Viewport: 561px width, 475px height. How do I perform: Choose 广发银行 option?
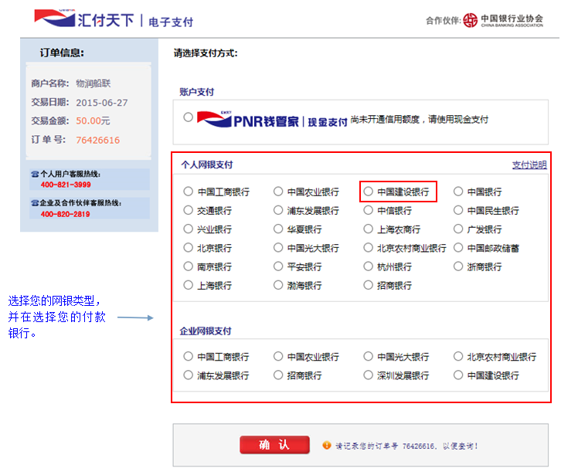pos(458,229)
